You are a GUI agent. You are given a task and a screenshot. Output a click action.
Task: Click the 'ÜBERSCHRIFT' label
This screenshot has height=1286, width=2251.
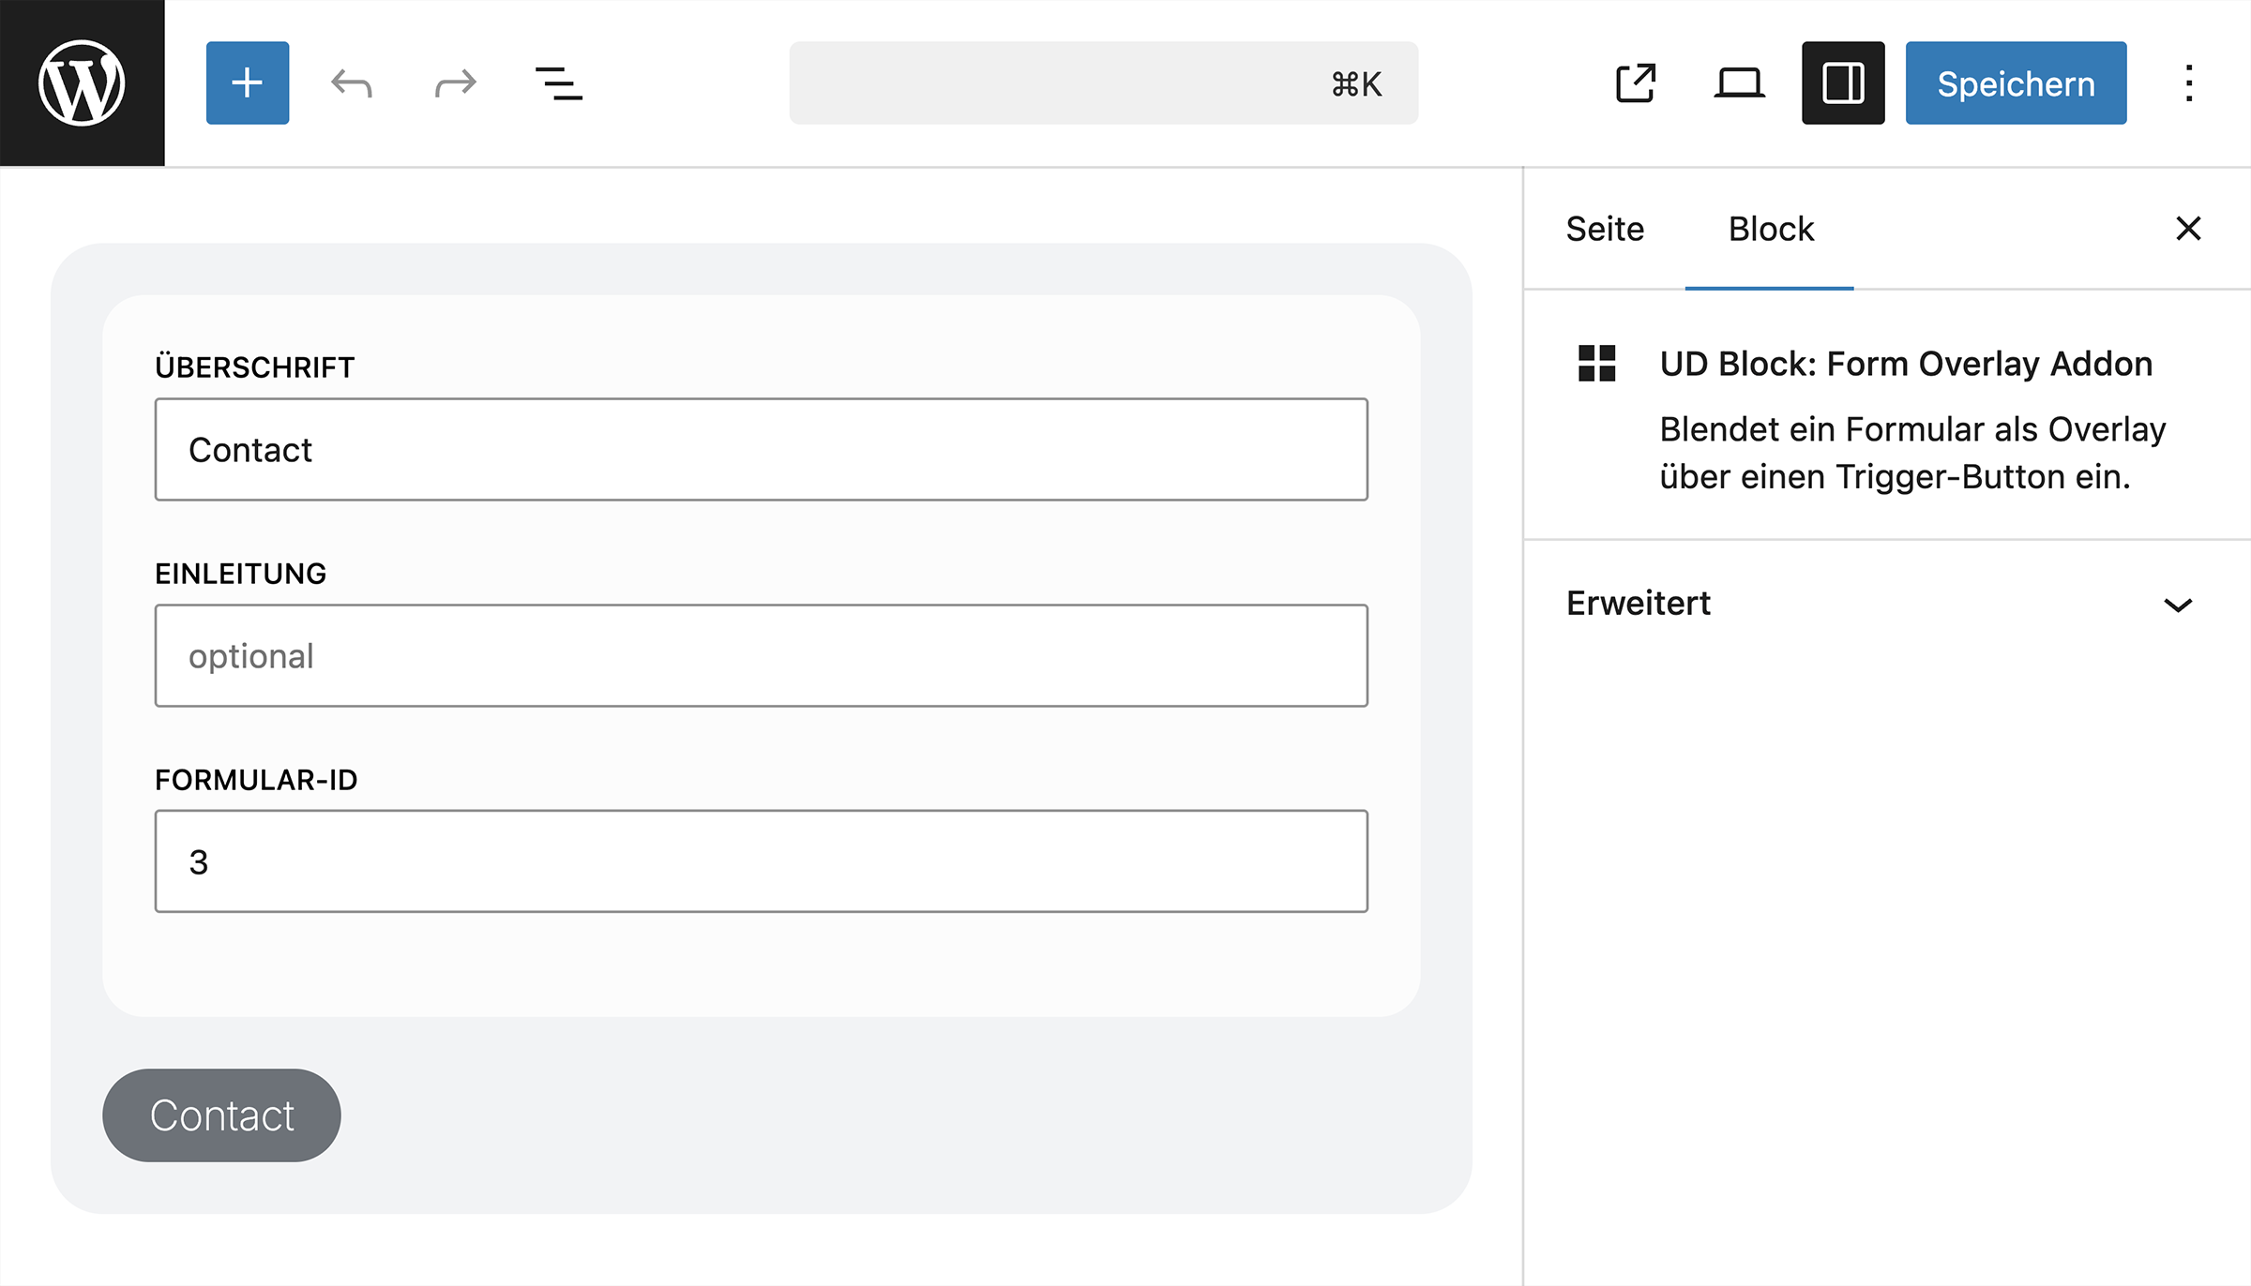click(x=254, y=367)
